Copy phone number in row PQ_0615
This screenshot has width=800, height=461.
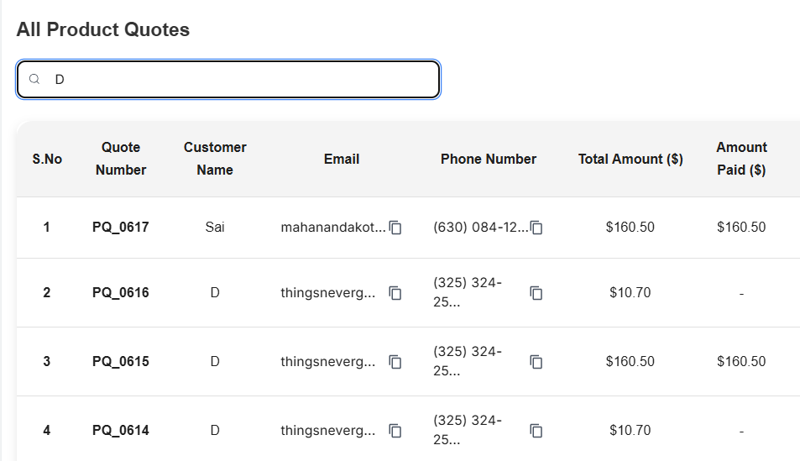(536, 362)
